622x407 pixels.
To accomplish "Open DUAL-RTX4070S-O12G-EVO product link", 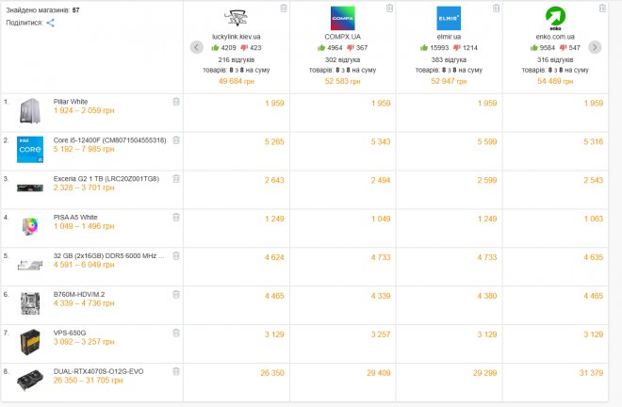I will [100, 370].
